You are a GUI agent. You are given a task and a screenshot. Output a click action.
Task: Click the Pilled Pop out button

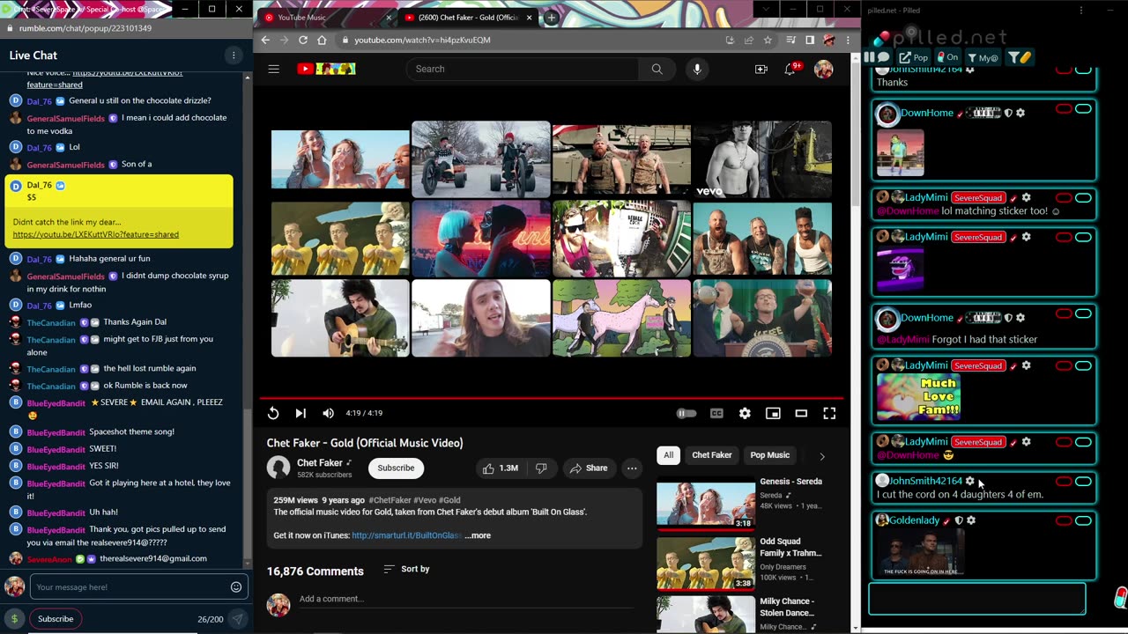[914, 57]
